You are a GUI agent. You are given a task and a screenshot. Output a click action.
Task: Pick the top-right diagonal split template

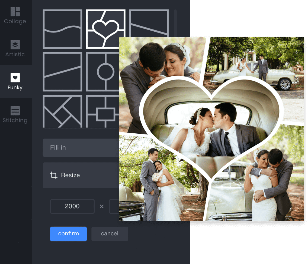point(149,23)
